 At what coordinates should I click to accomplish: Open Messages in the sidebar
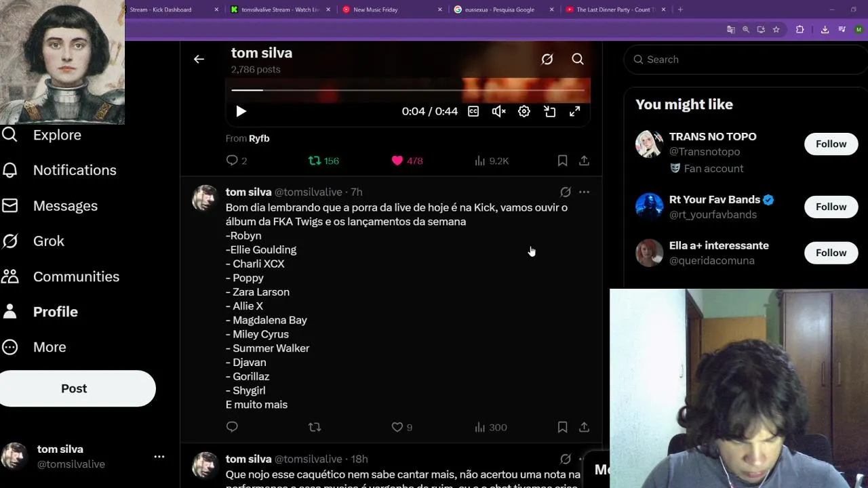point(50,205)
